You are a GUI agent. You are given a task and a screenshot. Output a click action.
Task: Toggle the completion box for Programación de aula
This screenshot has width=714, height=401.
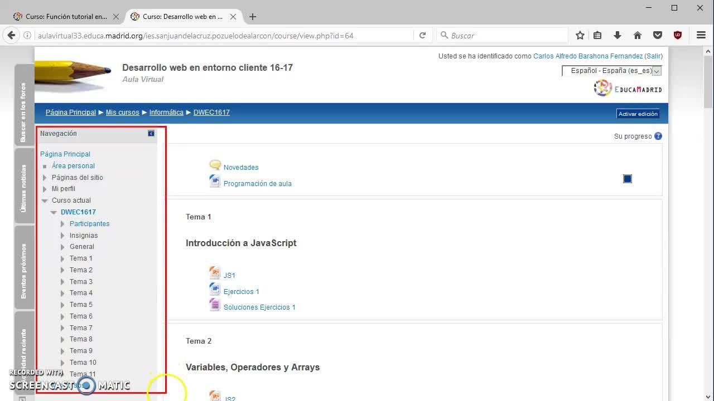[628, 179]
